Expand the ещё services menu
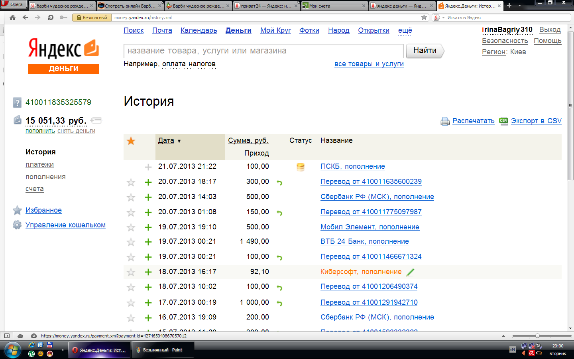Viewport: 574px width, 359px height. (x=405, y=30)
